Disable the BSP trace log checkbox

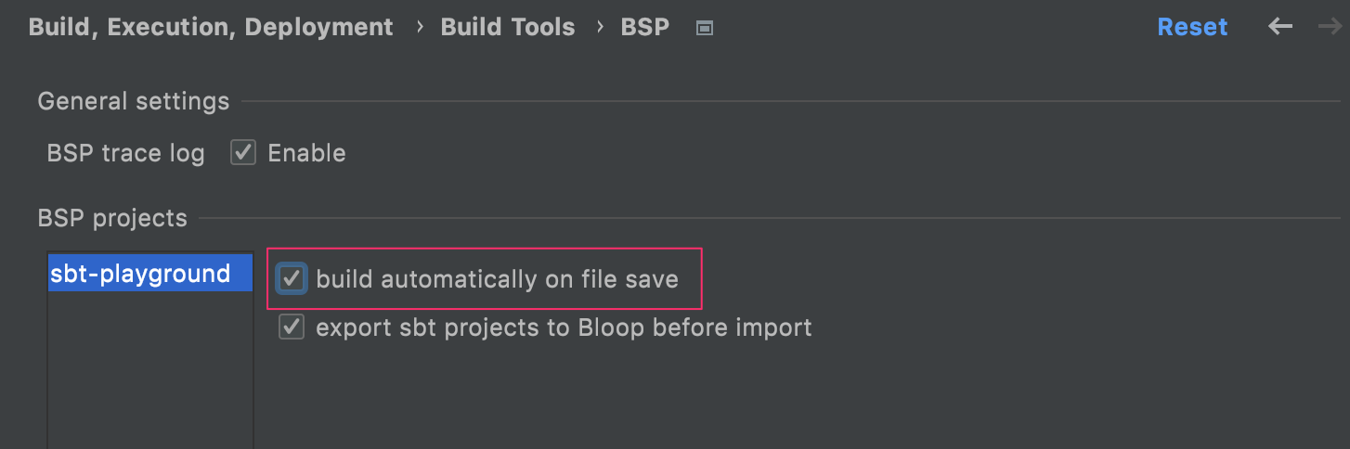[x=243, y=153]
